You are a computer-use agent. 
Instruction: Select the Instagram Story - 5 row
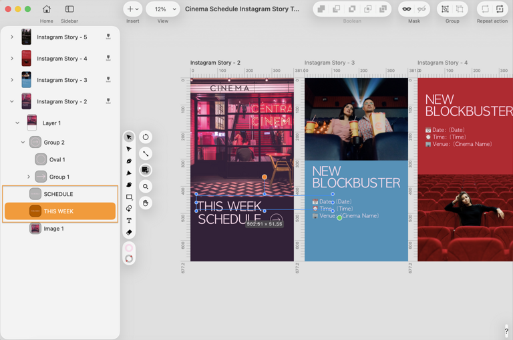[x=60, y=37]
